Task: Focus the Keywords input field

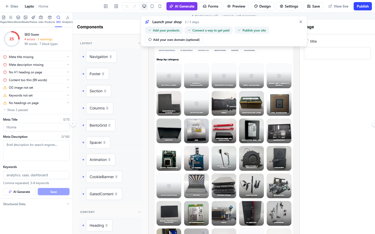Action: [x=36, y=175]
